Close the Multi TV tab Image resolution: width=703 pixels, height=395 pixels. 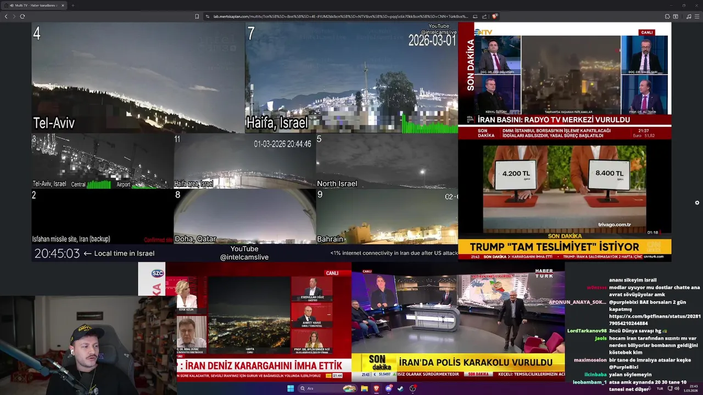(x=63, y=5)
